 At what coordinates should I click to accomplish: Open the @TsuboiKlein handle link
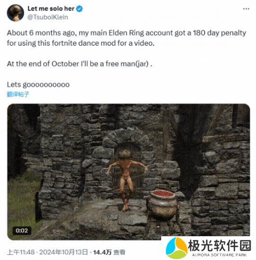pyautogui.click(x=47, y=17)
